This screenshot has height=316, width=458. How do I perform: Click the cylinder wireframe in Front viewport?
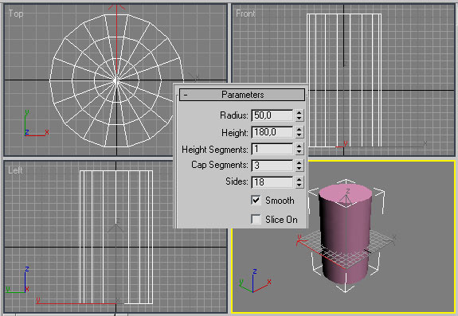[344, 80]
